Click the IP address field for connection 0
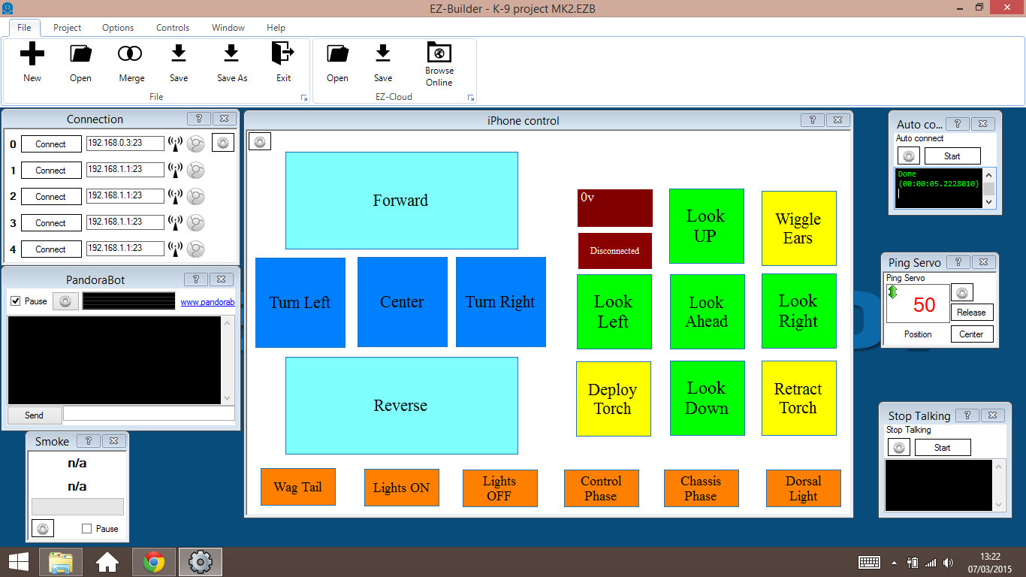The height and width of the screenshot is (577, 1026). tap(125, 143)
